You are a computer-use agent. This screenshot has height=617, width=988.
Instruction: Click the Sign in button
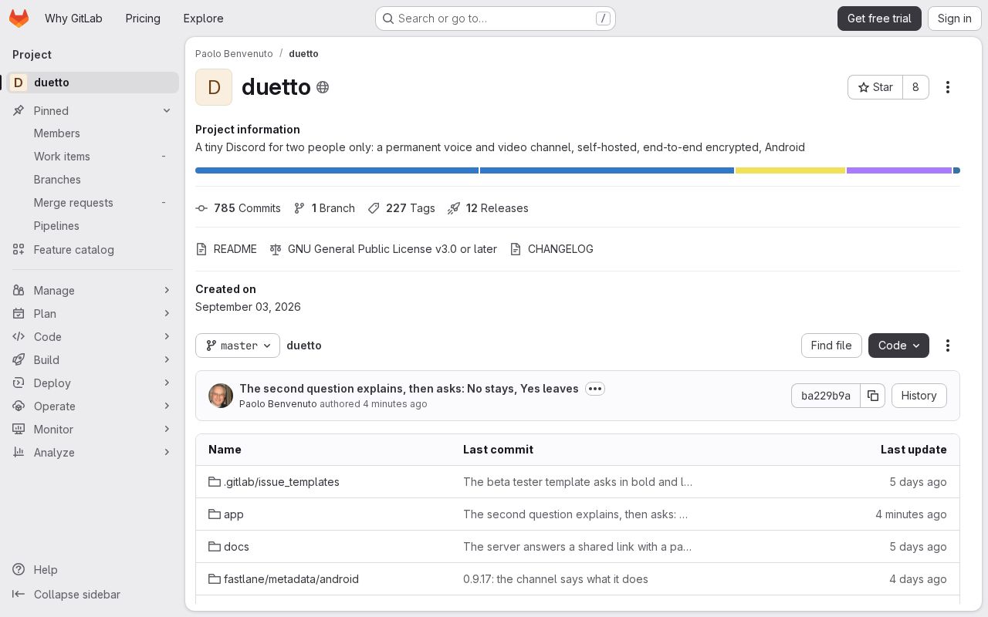pyautogui.click(x=954, y=19)
